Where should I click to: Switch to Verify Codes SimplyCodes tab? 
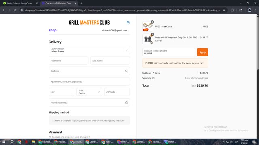pos(19,3)
